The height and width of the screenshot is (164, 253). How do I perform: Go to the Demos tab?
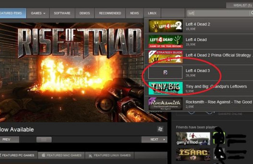point(84,13)
